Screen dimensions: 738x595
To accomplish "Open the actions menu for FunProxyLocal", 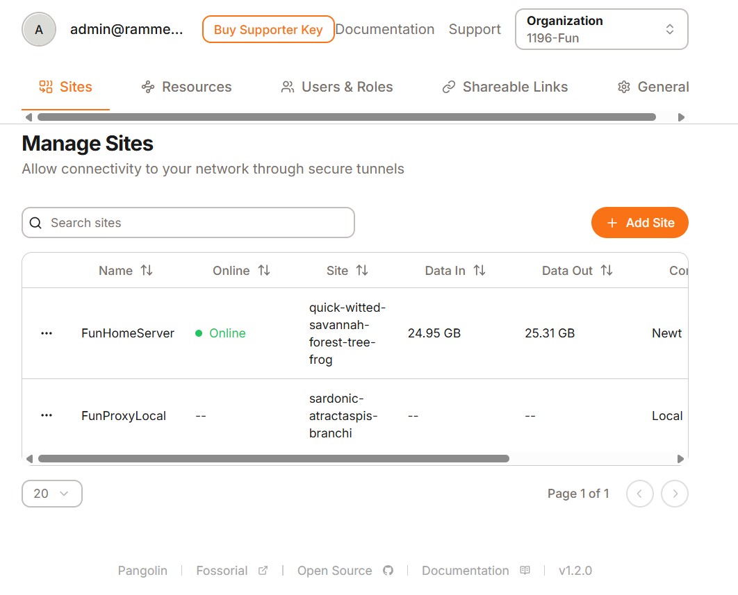I will point(47,416).
